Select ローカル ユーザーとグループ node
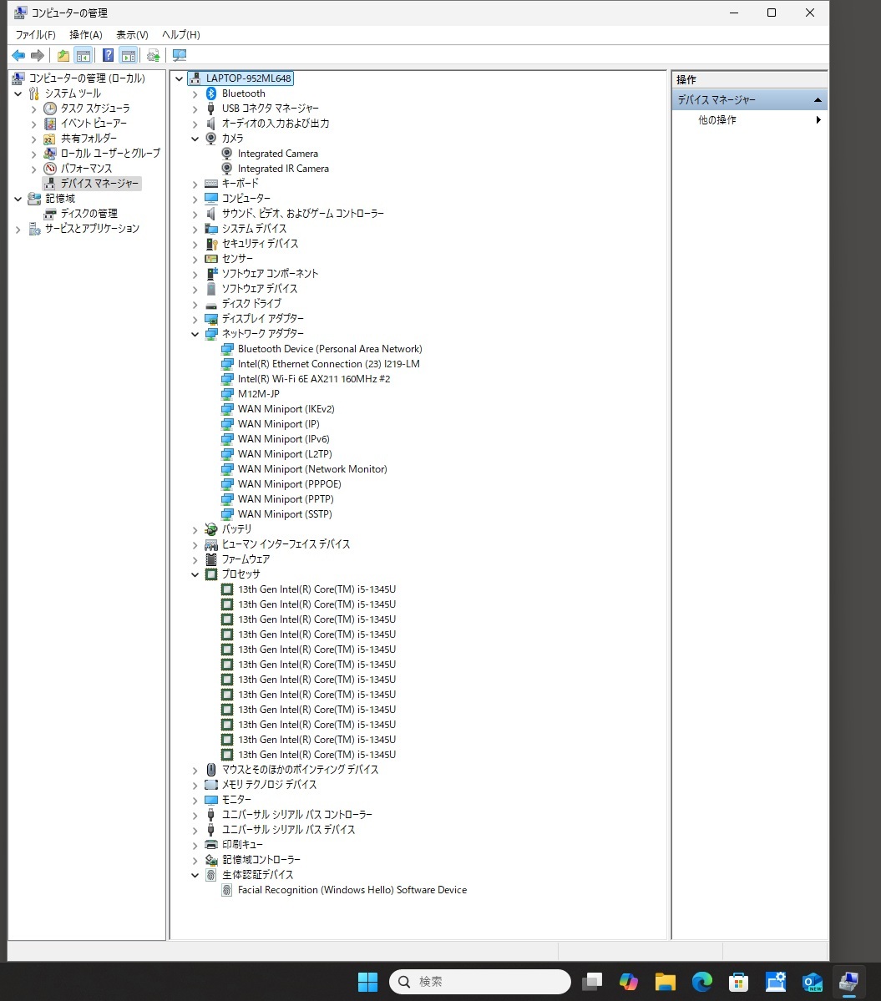This screenshot has width=881, height=1001. tap(110, 154)
